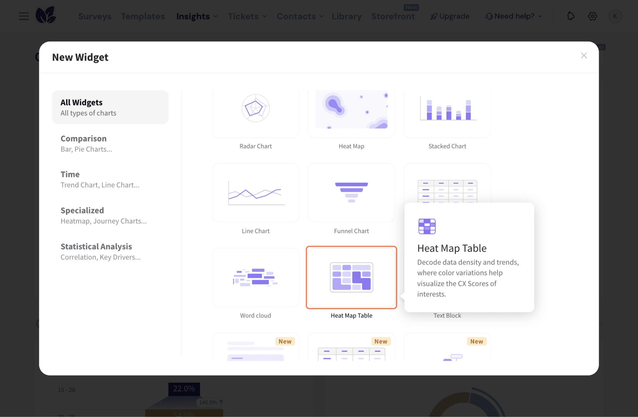Image resolution: width=638 pixels, height=417 pixels.
Task: Choose the Funnel Chart widget
Action: pyautogui.click(x=351, y=193)
